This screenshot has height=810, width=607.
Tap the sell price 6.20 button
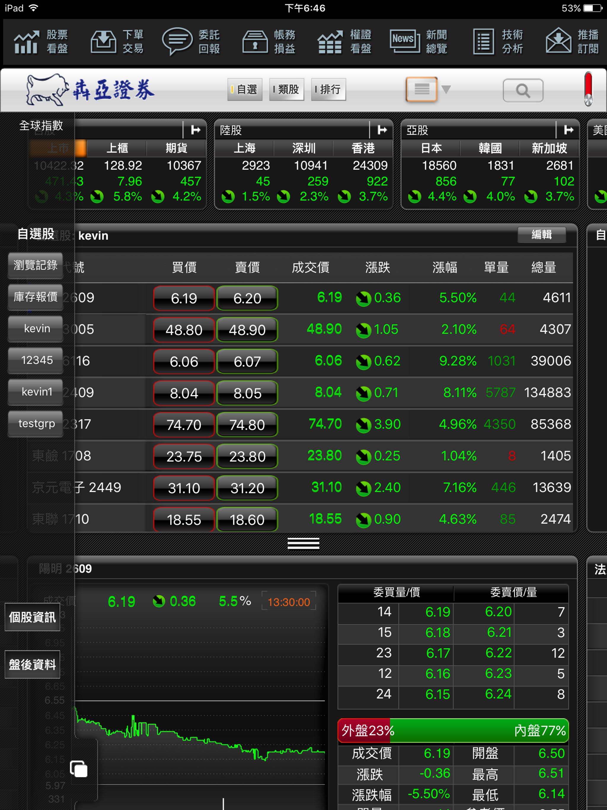click(247, 299)
